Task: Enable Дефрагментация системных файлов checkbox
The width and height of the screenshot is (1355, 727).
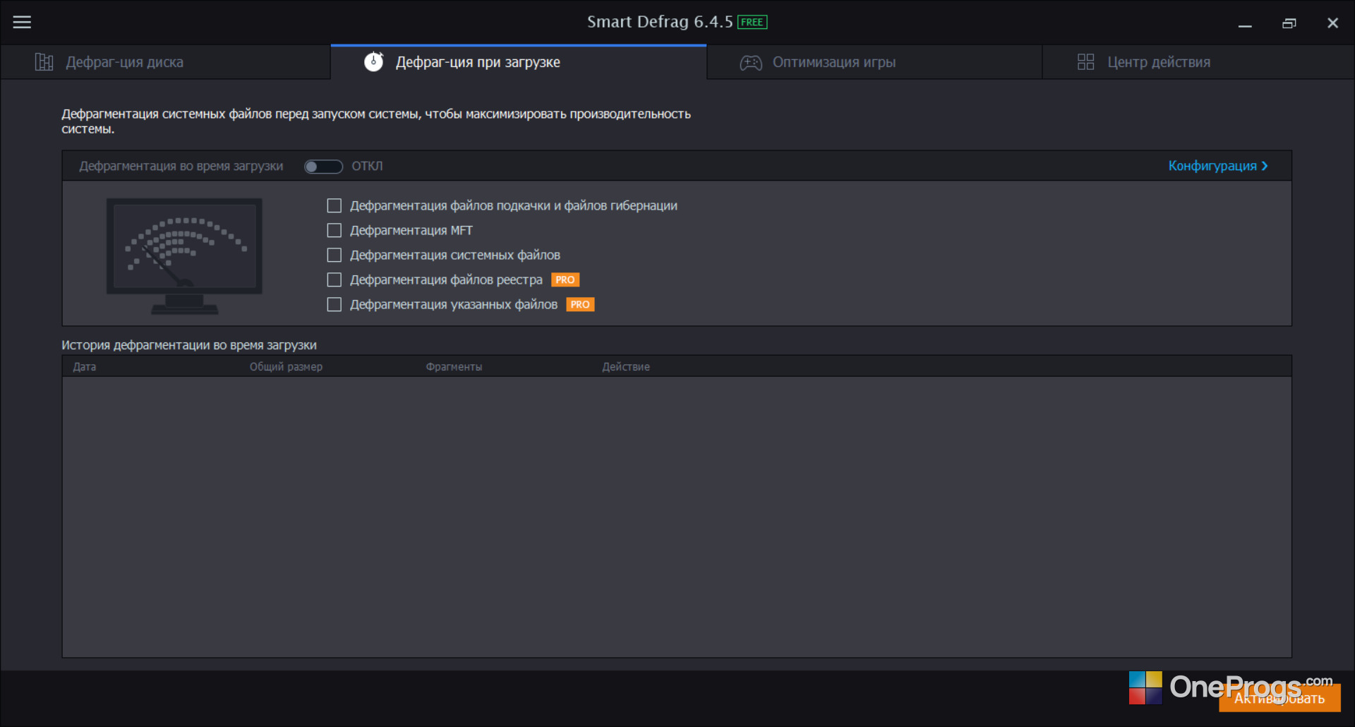Action: pos(335,255)
